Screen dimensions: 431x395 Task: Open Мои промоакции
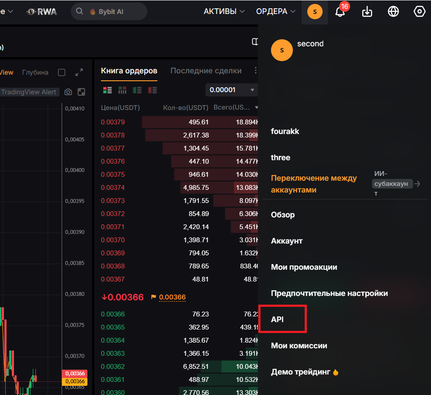coord(304,267)
